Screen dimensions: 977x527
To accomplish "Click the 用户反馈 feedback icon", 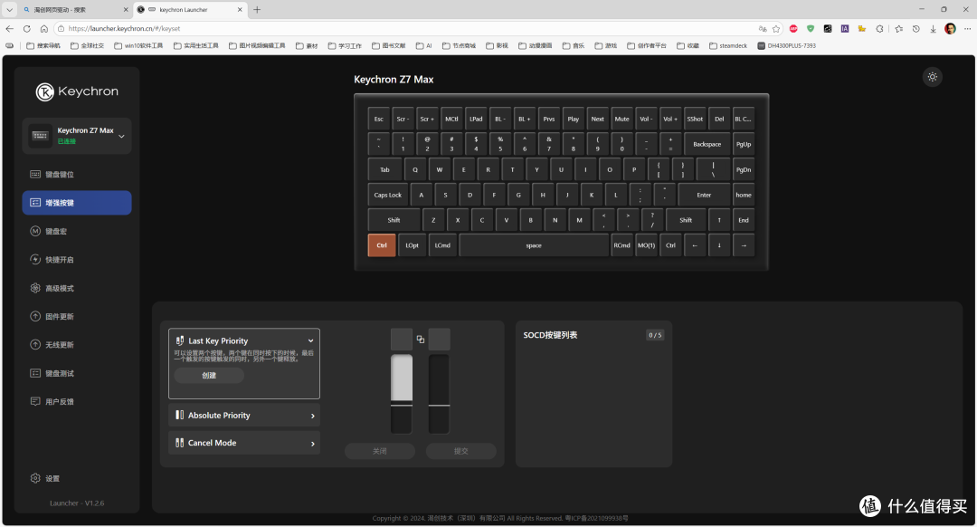I will pos(35,401).
